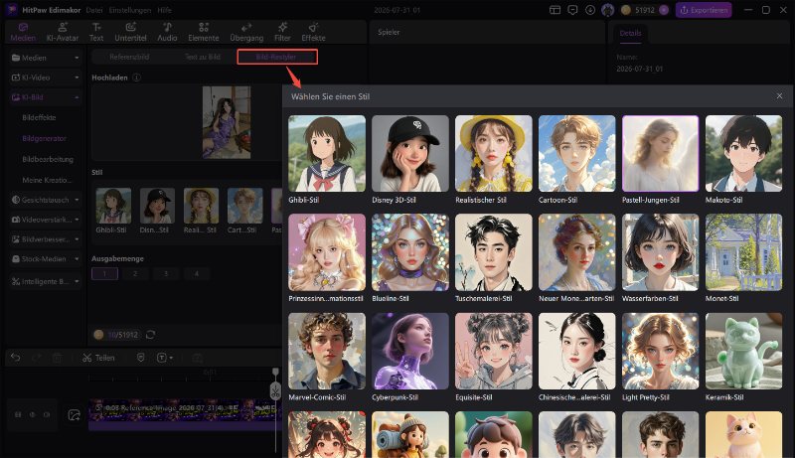Viewport: 795px width, 458px height.
Task: Switch to the Referenzbild tab
Action: click(x=129, y=57)
